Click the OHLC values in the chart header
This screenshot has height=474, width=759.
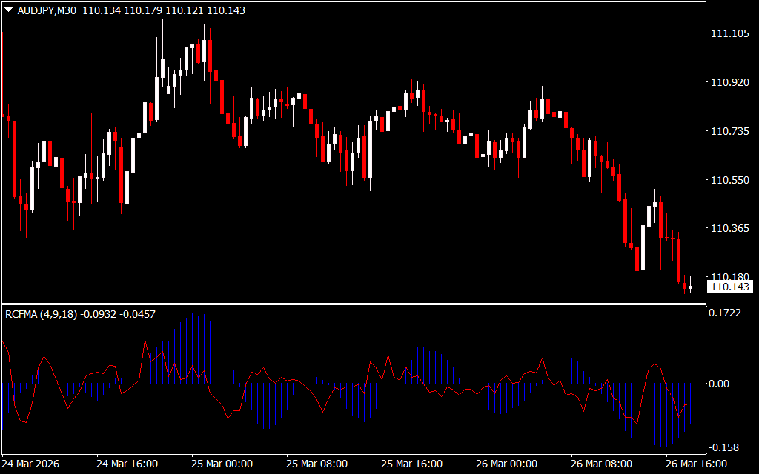(164, 11)
